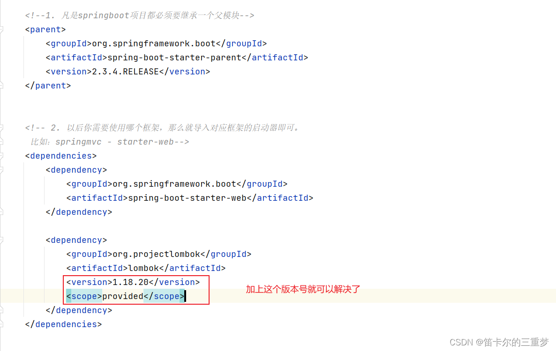Collapse the <parent> block fold marker
The width and height of the screenshot is (556, 351).
tap(1, 29)
